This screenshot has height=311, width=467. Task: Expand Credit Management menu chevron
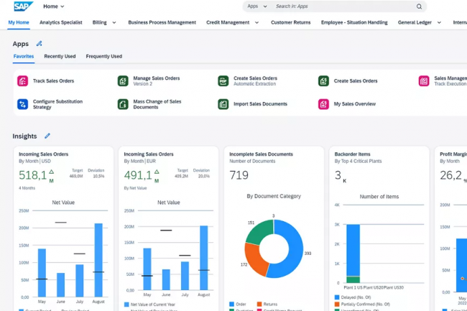256,22
